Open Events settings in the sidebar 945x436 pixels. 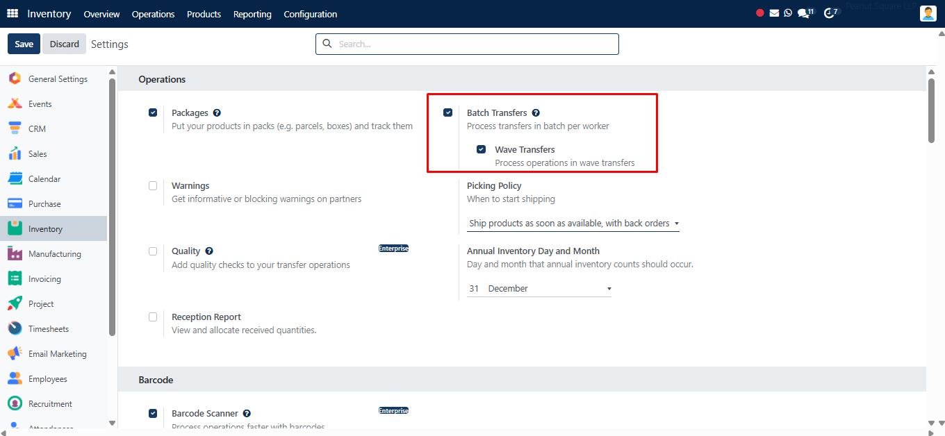click(54, 104)
